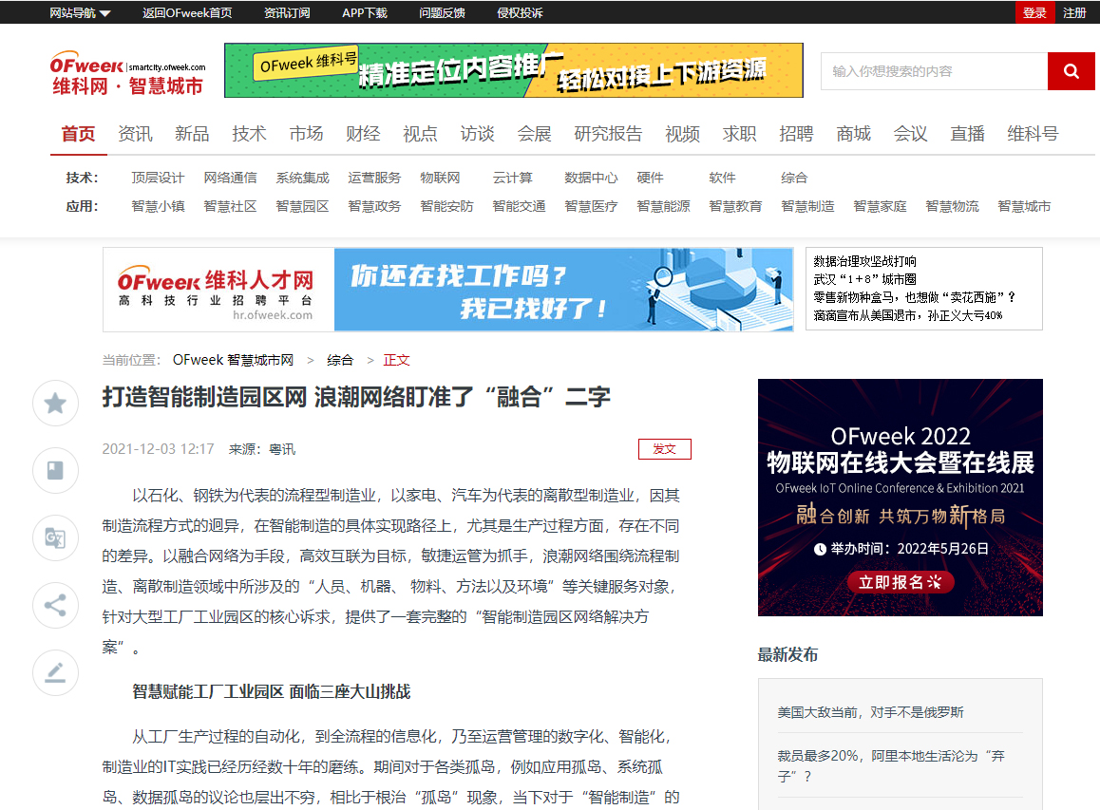Click the translate icon in left sidebar
This screenshot has height=810, width=1100.
(x=55, y=538)
